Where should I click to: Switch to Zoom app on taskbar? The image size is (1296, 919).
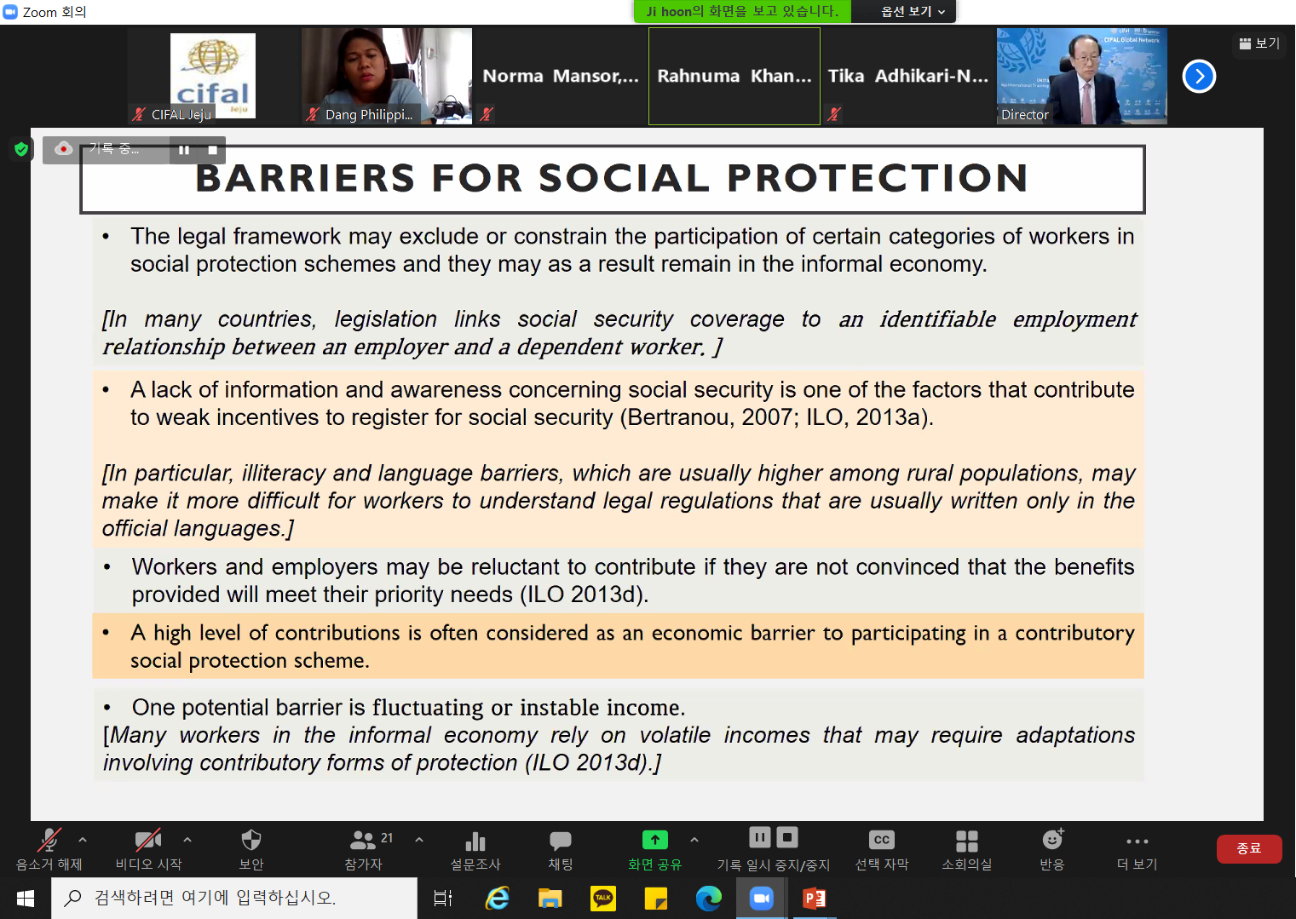point(762,899)
